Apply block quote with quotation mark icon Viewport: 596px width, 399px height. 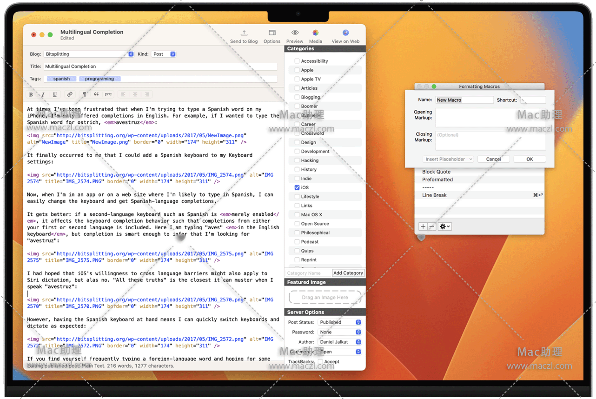pos(96,94)
